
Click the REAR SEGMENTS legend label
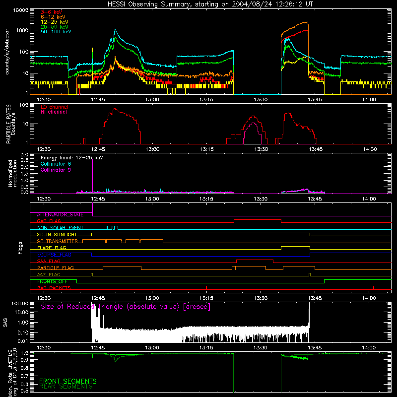tap(66, 387)
